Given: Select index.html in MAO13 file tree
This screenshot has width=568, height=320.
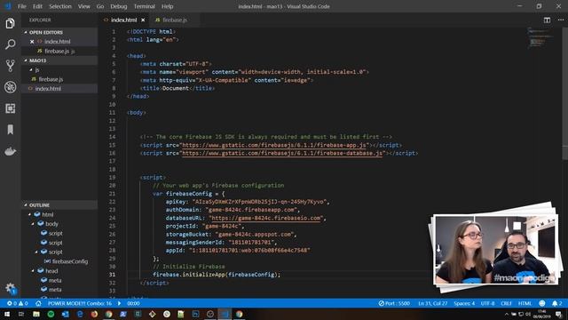Looking at the screenshot, I should (59, 89).
